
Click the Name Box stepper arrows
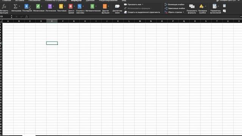pos(12,17)
